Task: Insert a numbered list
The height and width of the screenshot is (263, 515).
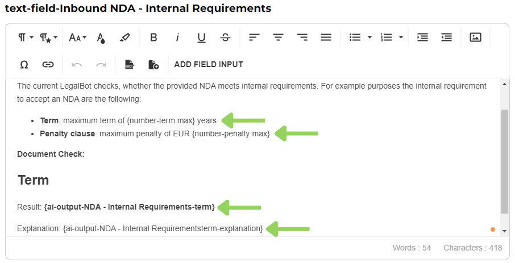Action: 387,37
